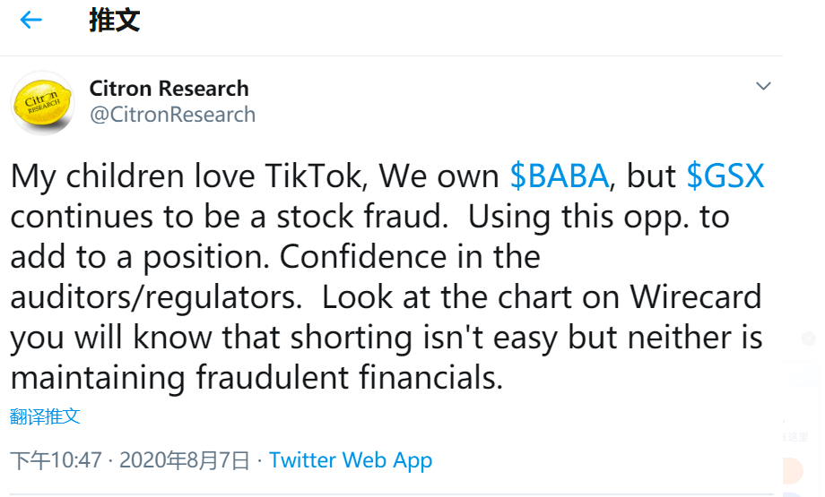
Task: Expand the tweet options chevron
Action: coord(763,87)
